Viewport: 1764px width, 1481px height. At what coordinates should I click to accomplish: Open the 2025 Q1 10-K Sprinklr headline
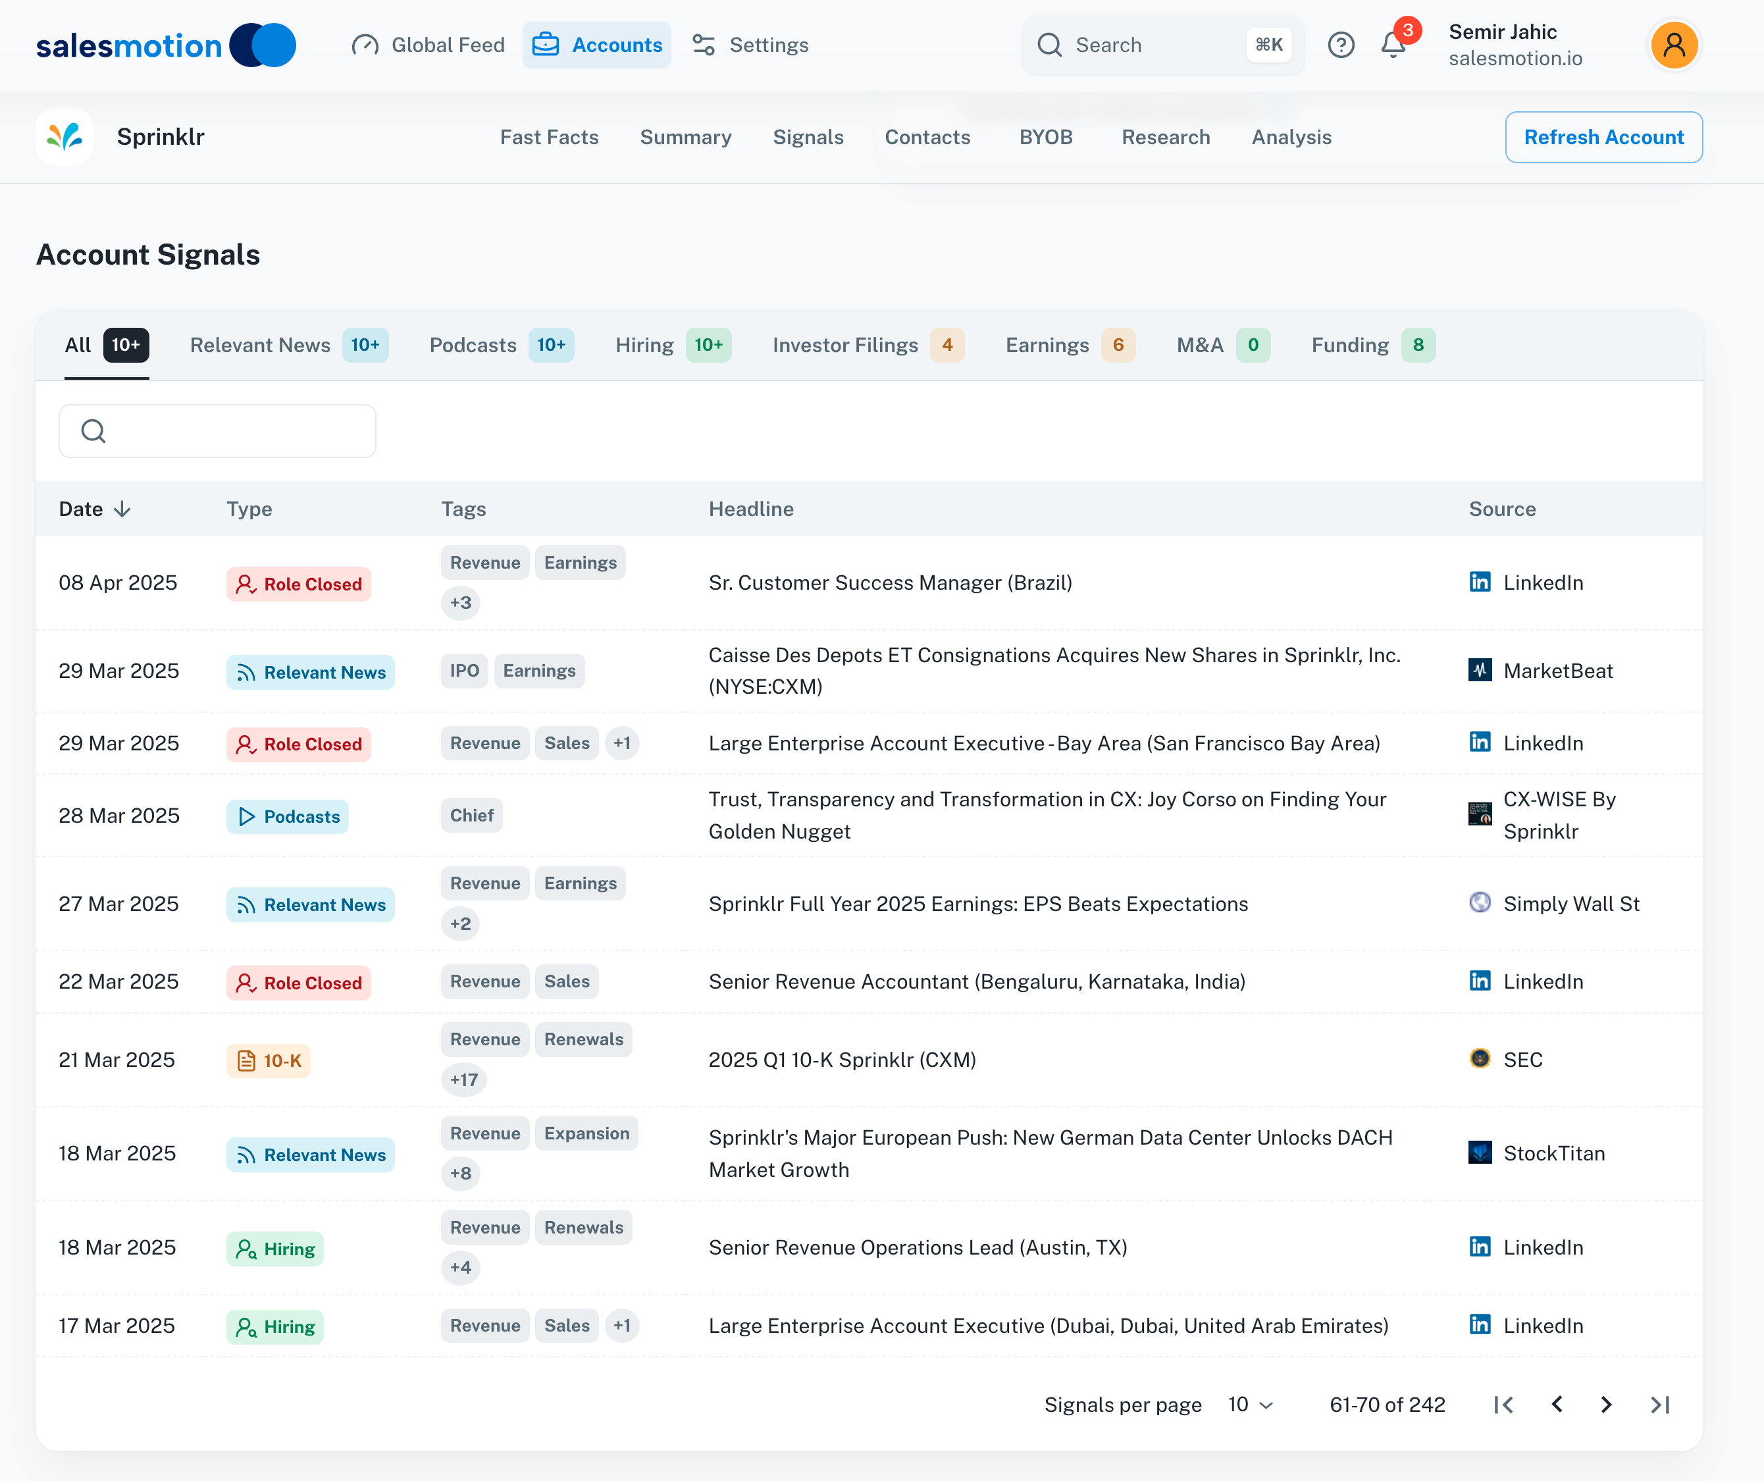pos(843,1060)
